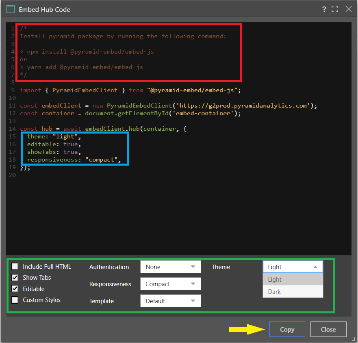
Task: Click the yarn add comment line
Action: click(82, 67)
